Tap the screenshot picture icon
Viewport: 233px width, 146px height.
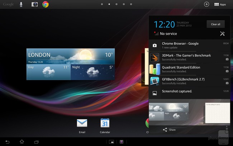point(155,93)
